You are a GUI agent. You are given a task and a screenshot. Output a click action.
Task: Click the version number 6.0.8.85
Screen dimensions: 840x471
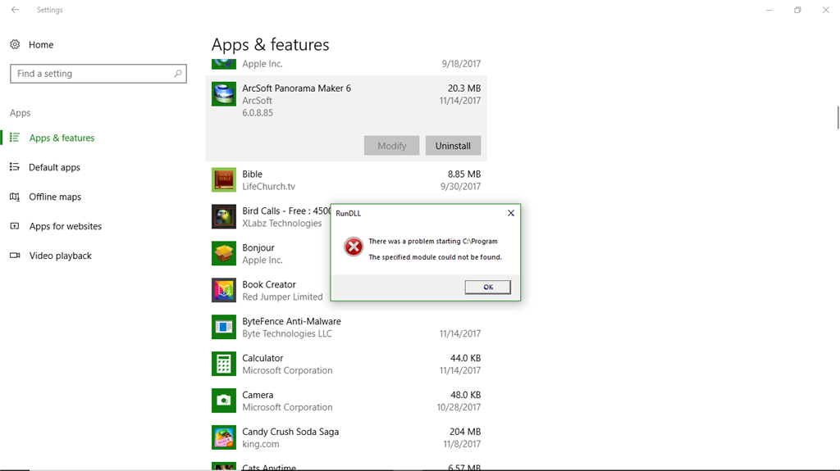point(258,112)
